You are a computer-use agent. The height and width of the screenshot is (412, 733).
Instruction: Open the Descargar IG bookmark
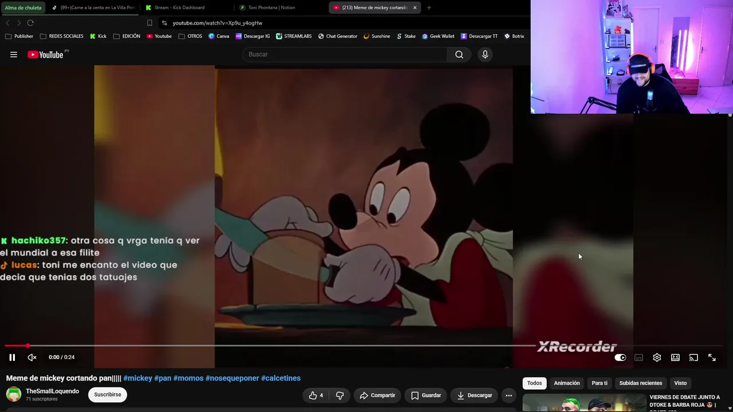[x=253, y=36]
